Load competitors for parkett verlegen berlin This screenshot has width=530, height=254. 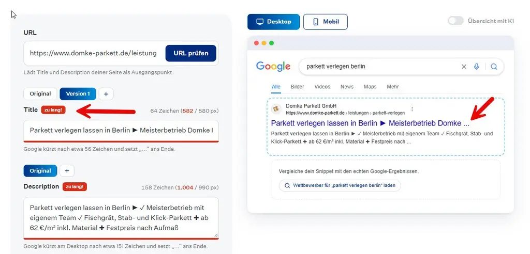pyautogui.click(x=340, y=185)
